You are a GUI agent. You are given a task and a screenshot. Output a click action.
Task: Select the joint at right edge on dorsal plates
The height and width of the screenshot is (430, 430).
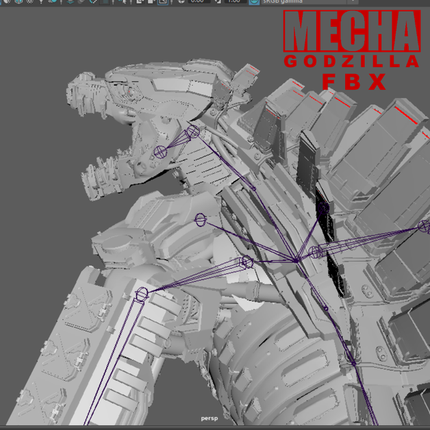425,226
